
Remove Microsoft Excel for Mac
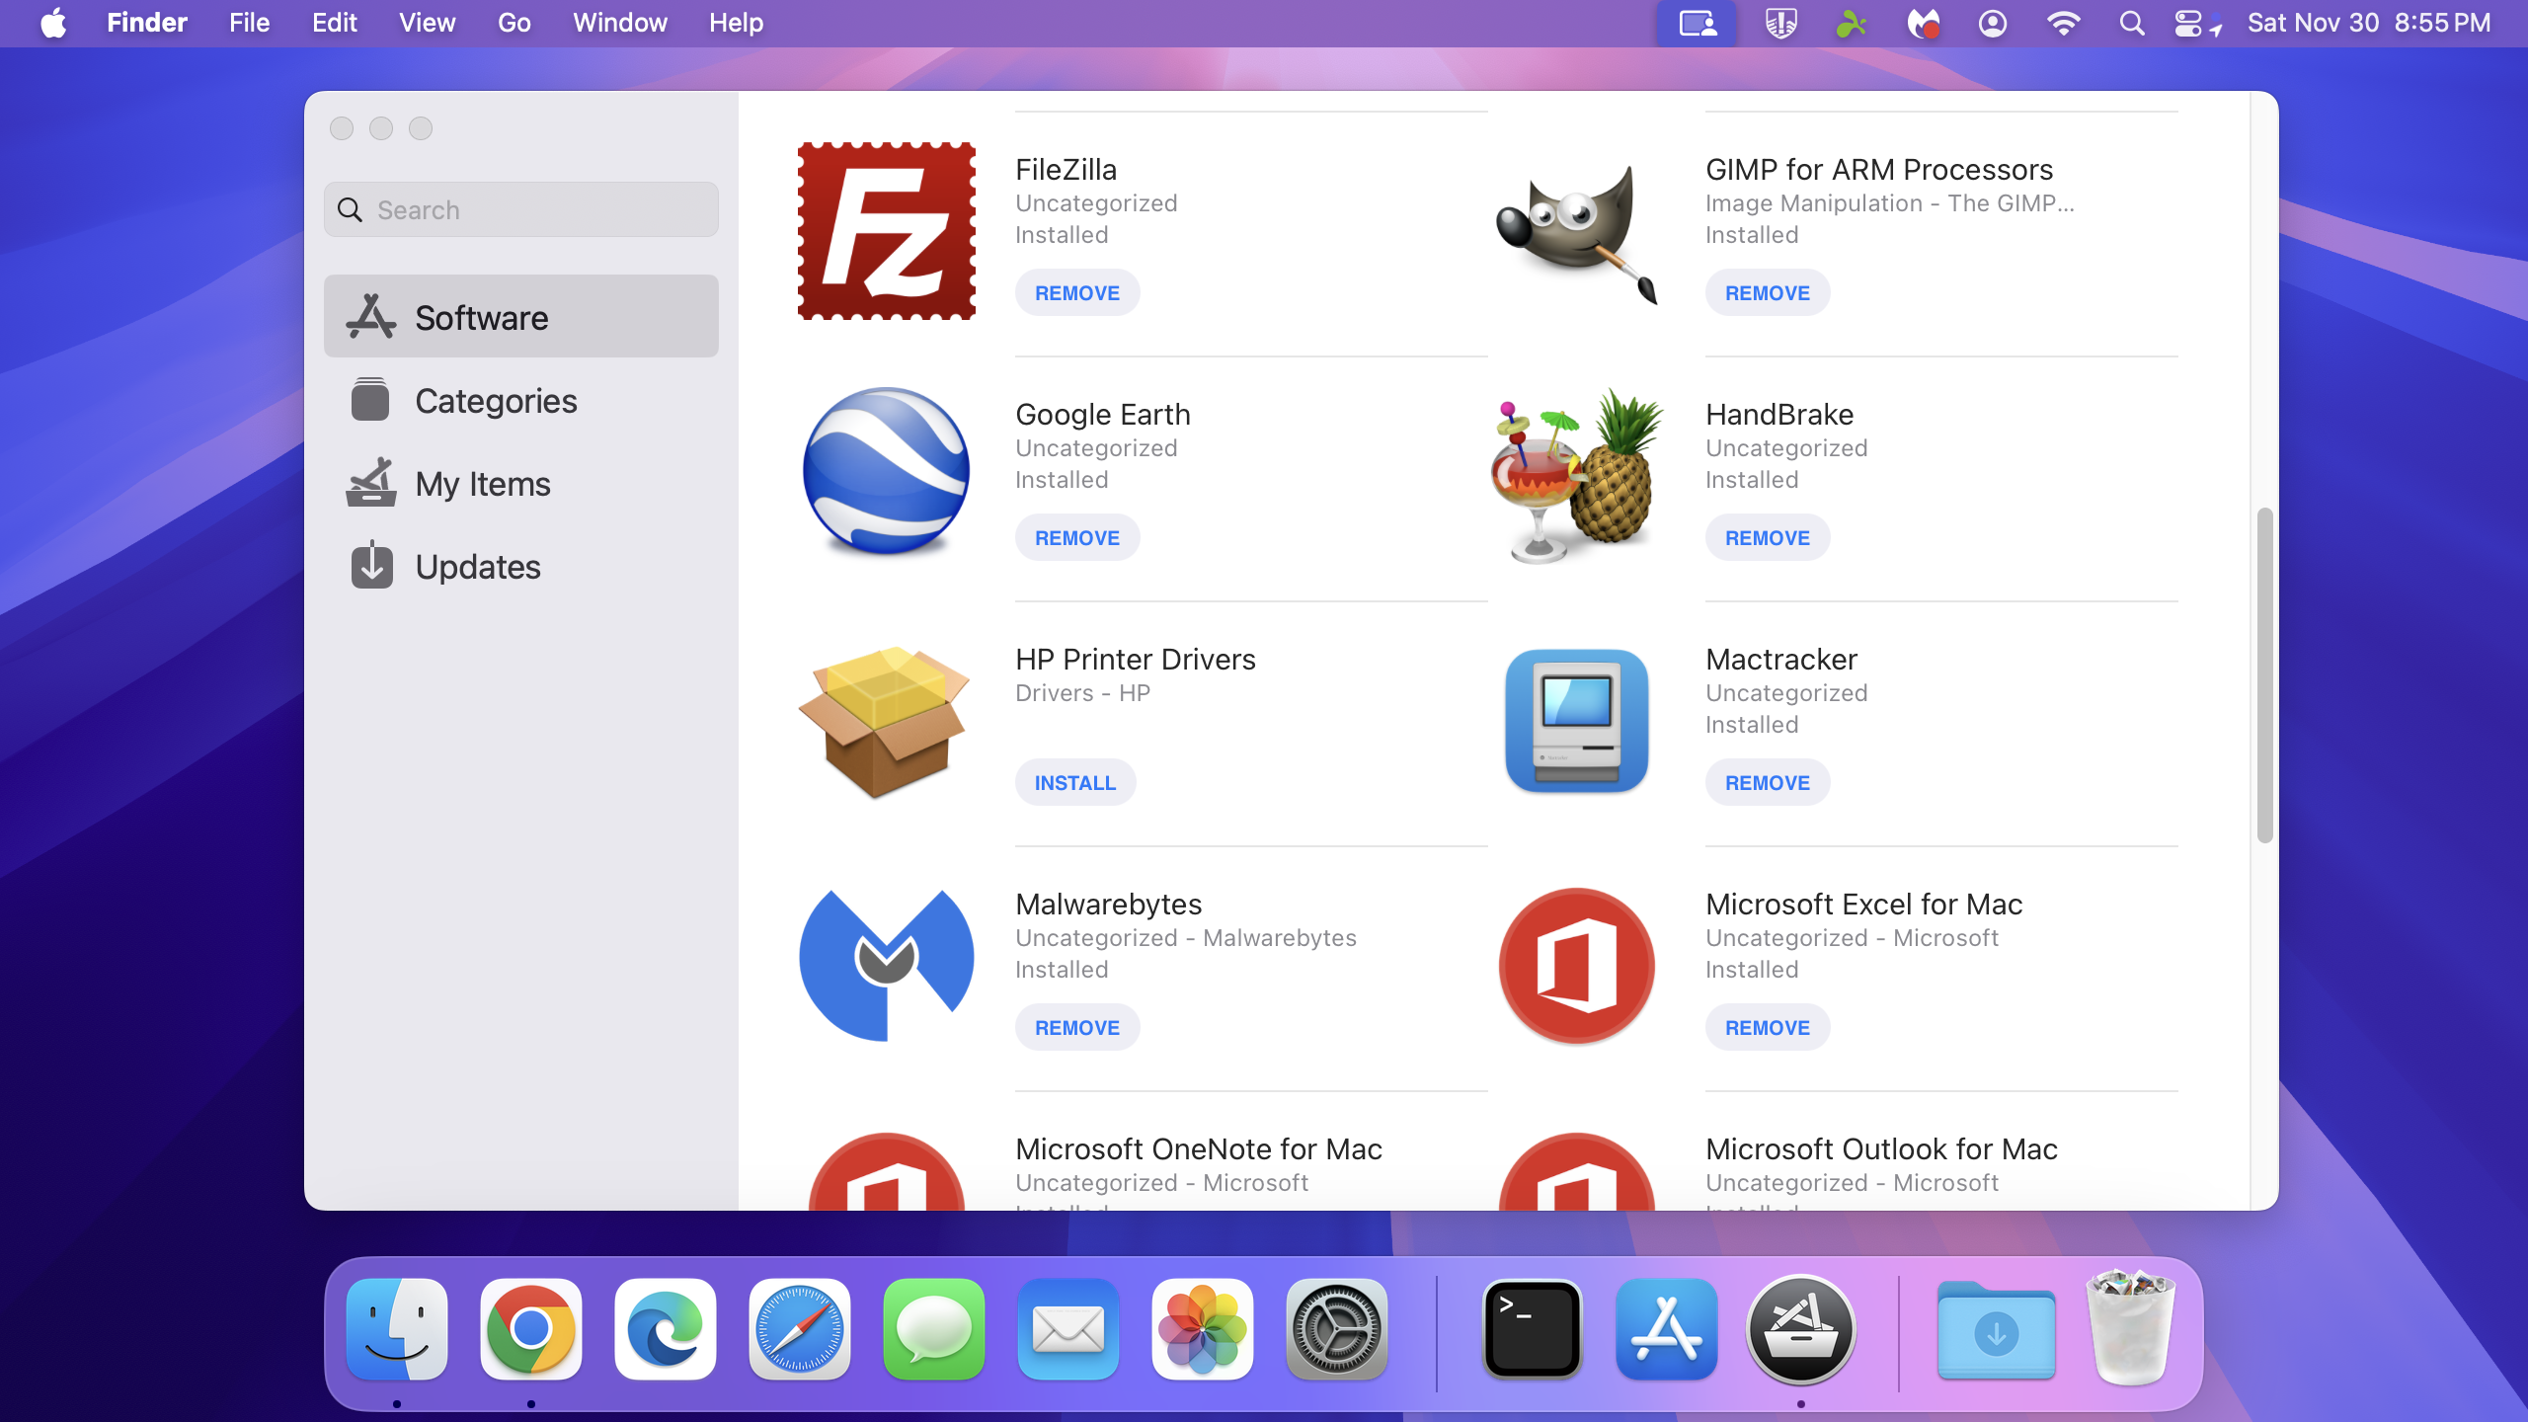1768,1028
